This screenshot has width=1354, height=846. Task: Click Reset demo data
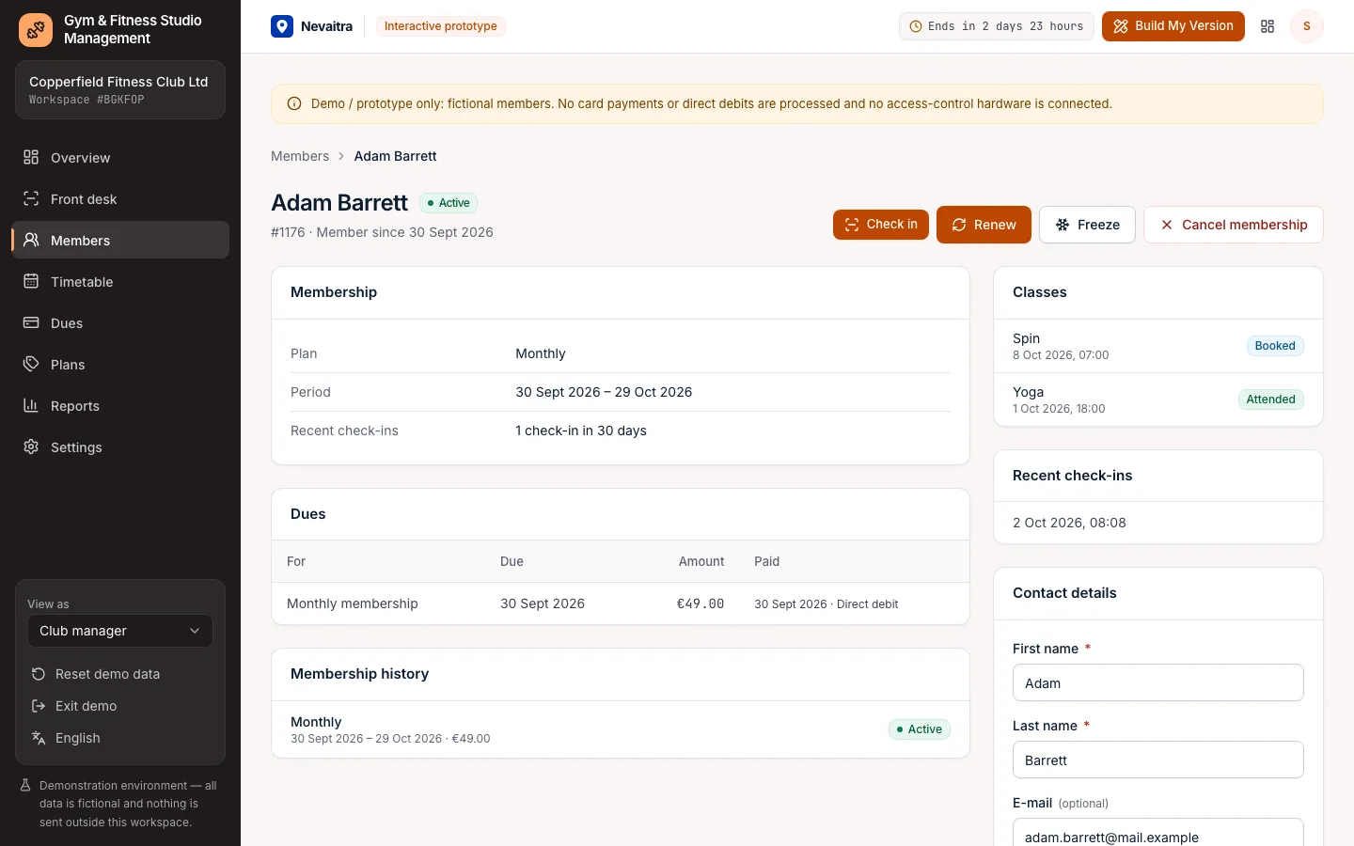pos(120,674)
